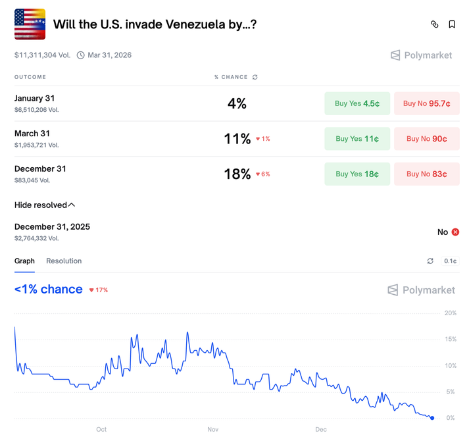
Task: Click the blue endpoint dot on chart
Action: (x=432, y=418)
